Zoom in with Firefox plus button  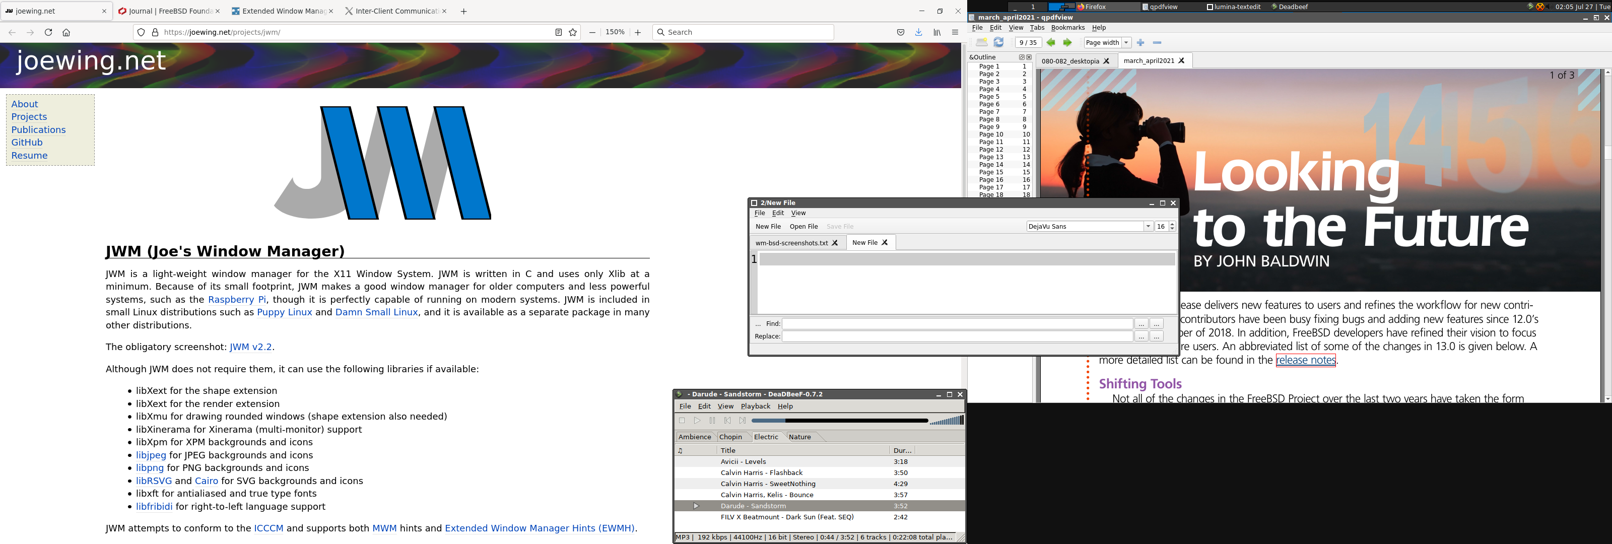(638, 33)
